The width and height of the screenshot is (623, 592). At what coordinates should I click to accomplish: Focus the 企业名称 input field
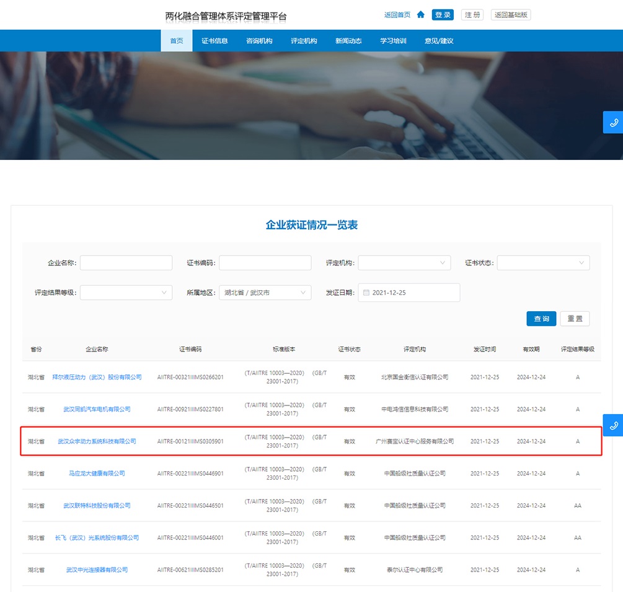pos(126,263)
